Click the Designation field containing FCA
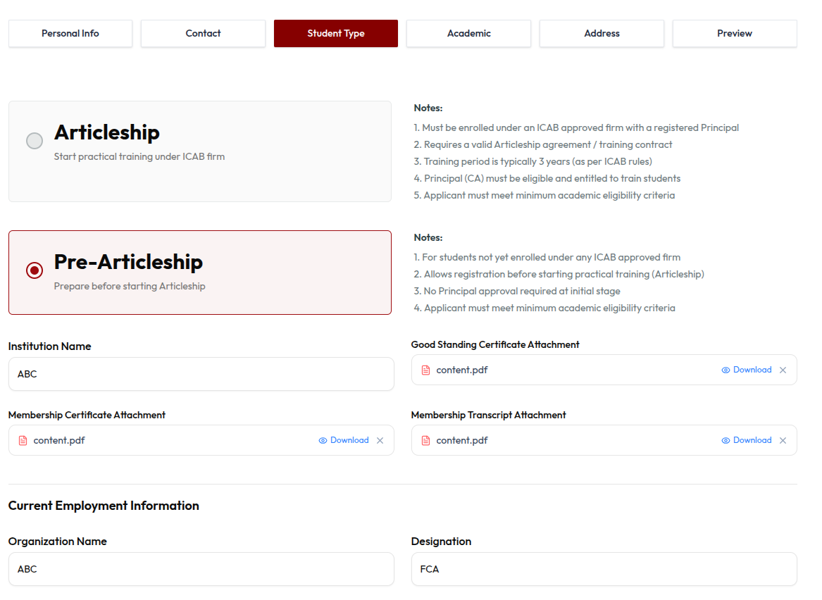The image size is (822, 600). pyautogui.click(x=604, y=569)
